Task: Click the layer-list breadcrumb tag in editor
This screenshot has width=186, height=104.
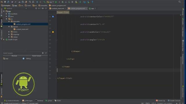Action: pos(63,12)
